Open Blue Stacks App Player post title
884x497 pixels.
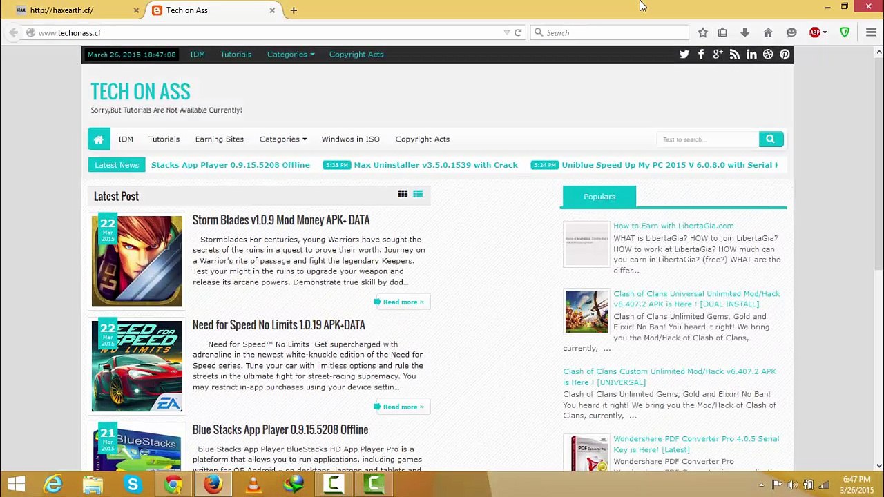click(280, 430)
